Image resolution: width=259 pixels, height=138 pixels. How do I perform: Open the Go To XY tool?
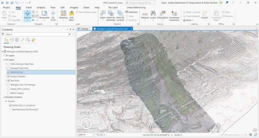tap(53, 16)
